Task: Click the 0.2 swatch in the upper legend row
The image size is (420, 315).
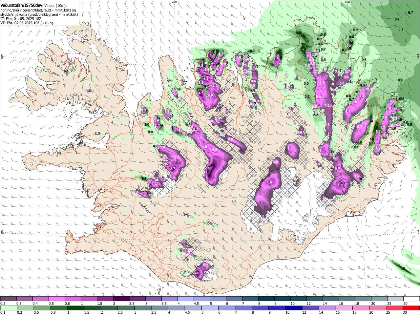Action: pos(8,299)
